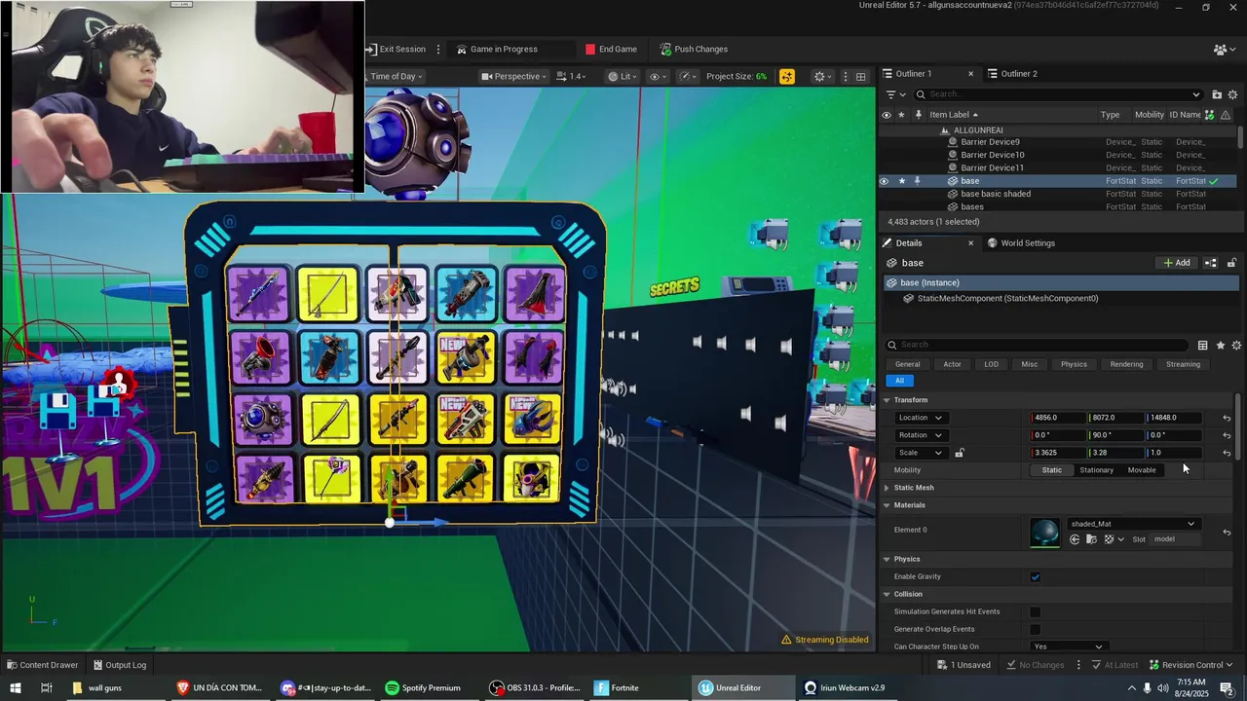Click the Location X value 4856.0
1247x701 pixels.
[x=1059, y=418]
